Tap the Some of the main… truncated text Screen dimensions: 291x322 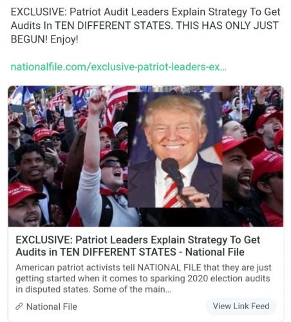point(132,289)
